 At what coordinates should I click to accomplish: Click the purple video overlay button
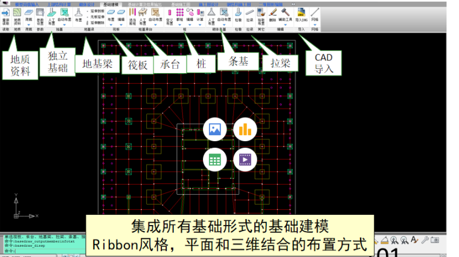pyautogui.click(x=245, y=159)
